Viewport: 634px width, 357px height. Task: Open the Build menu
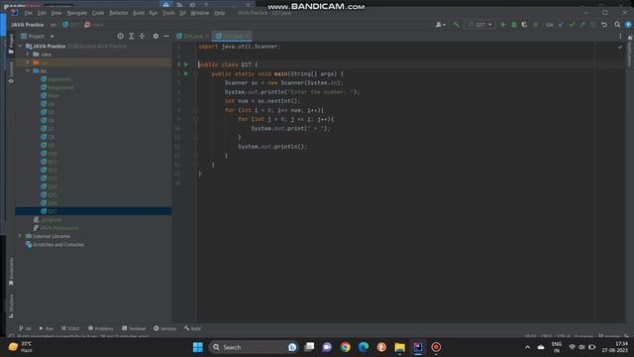click(139, 13)
